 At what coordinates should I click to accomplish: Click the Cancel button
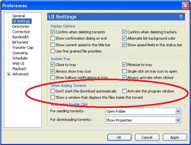[147, 137]
